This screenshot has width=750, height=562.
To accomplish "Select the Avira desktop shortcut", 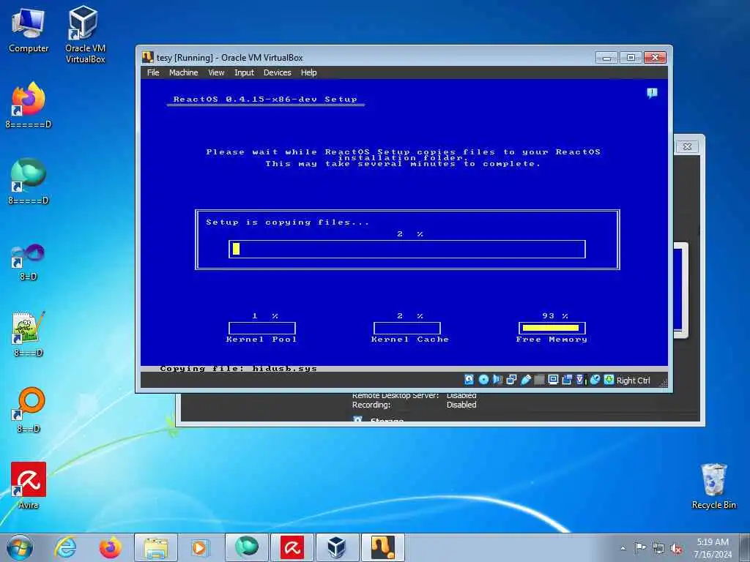I will pos(29,486).
